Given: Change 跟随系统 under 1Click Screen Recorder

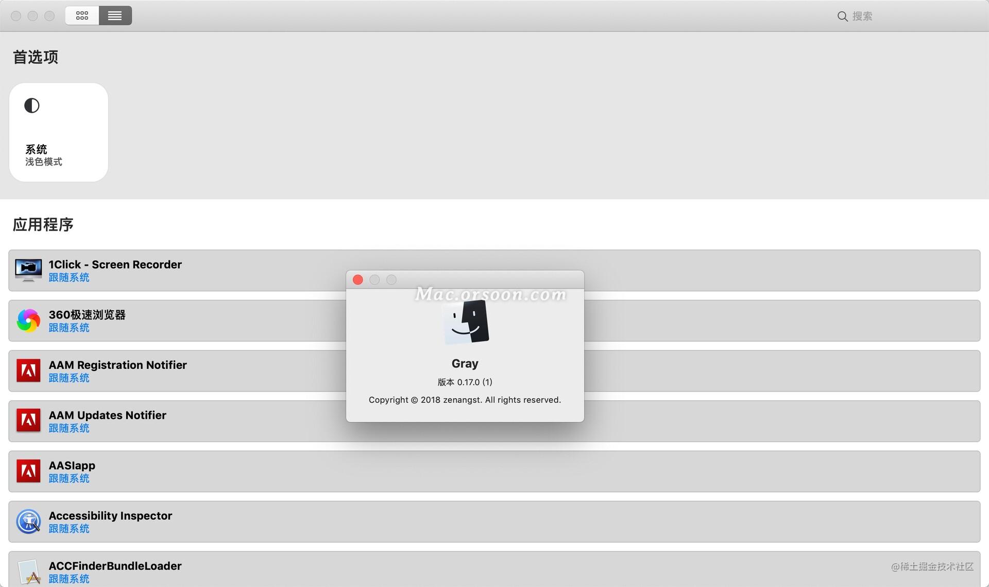Looking at the screenshot, I should click(x=69, y=278).
